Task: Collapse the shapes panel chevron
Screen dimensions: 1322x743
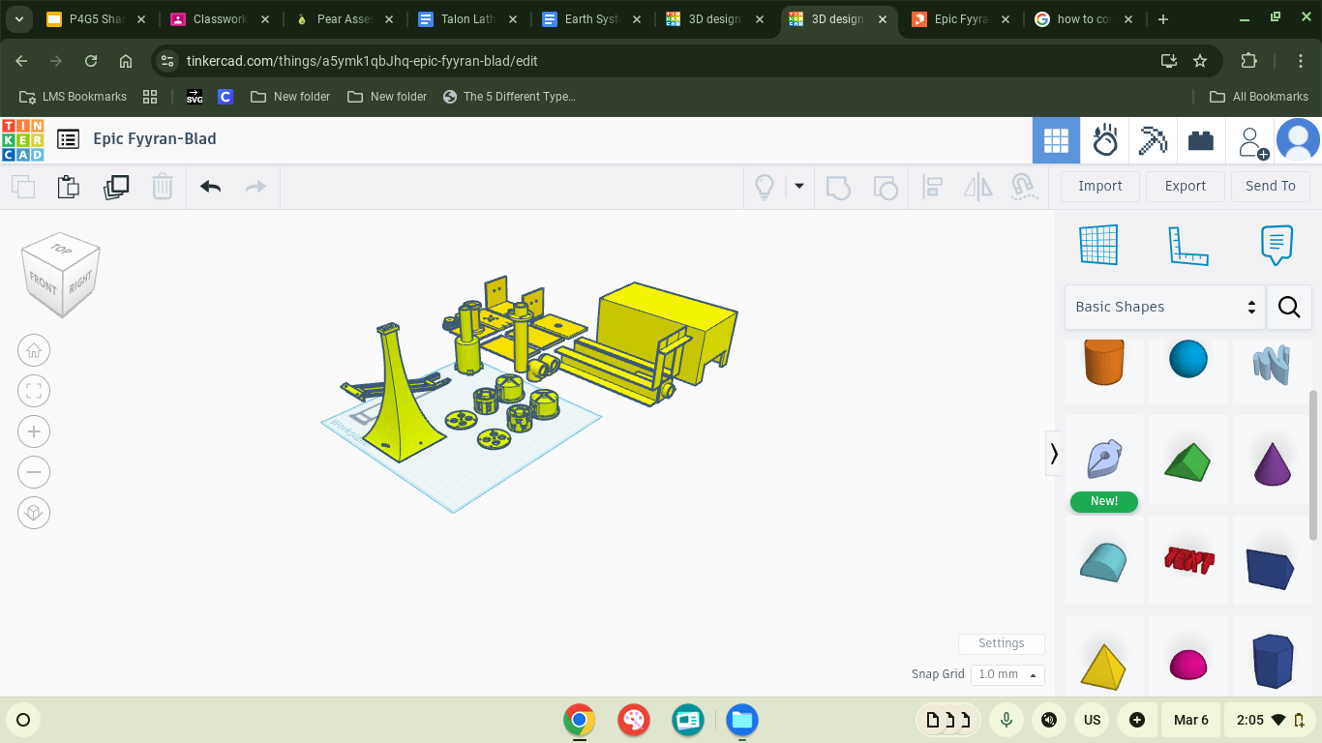Action: tap(1054, 453)
